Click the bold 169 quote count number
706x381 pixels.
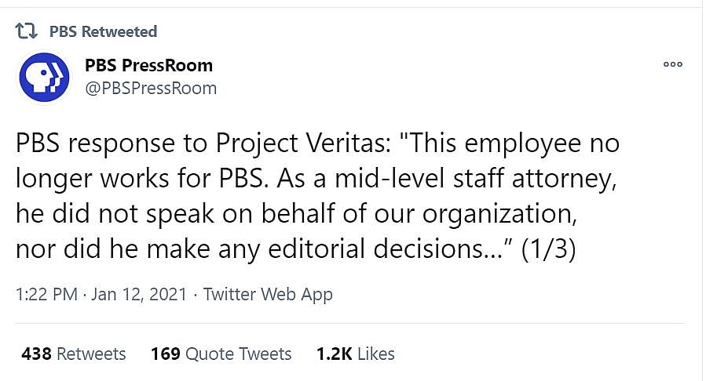tap(165, 354)
